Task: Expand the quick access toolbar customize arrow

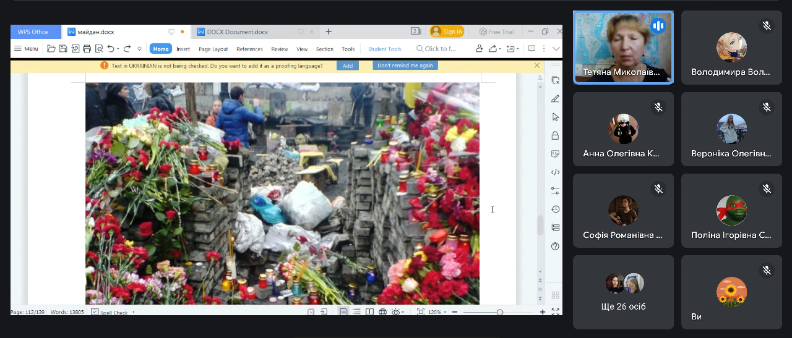Action: [139, 49]
